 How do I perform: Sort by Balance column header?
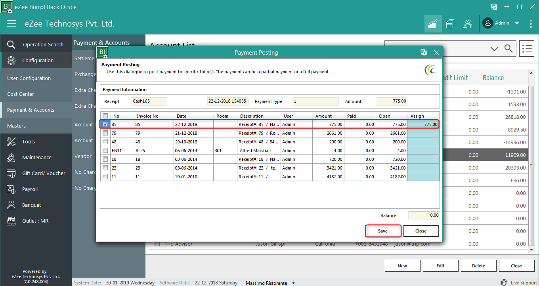point(493,78)
